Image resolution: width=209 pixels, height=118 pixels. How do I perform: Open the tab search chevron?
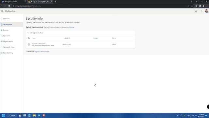coord(192,2)
